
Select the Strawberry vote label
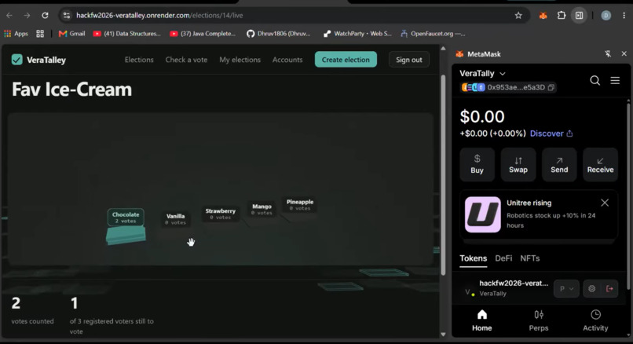221,214
